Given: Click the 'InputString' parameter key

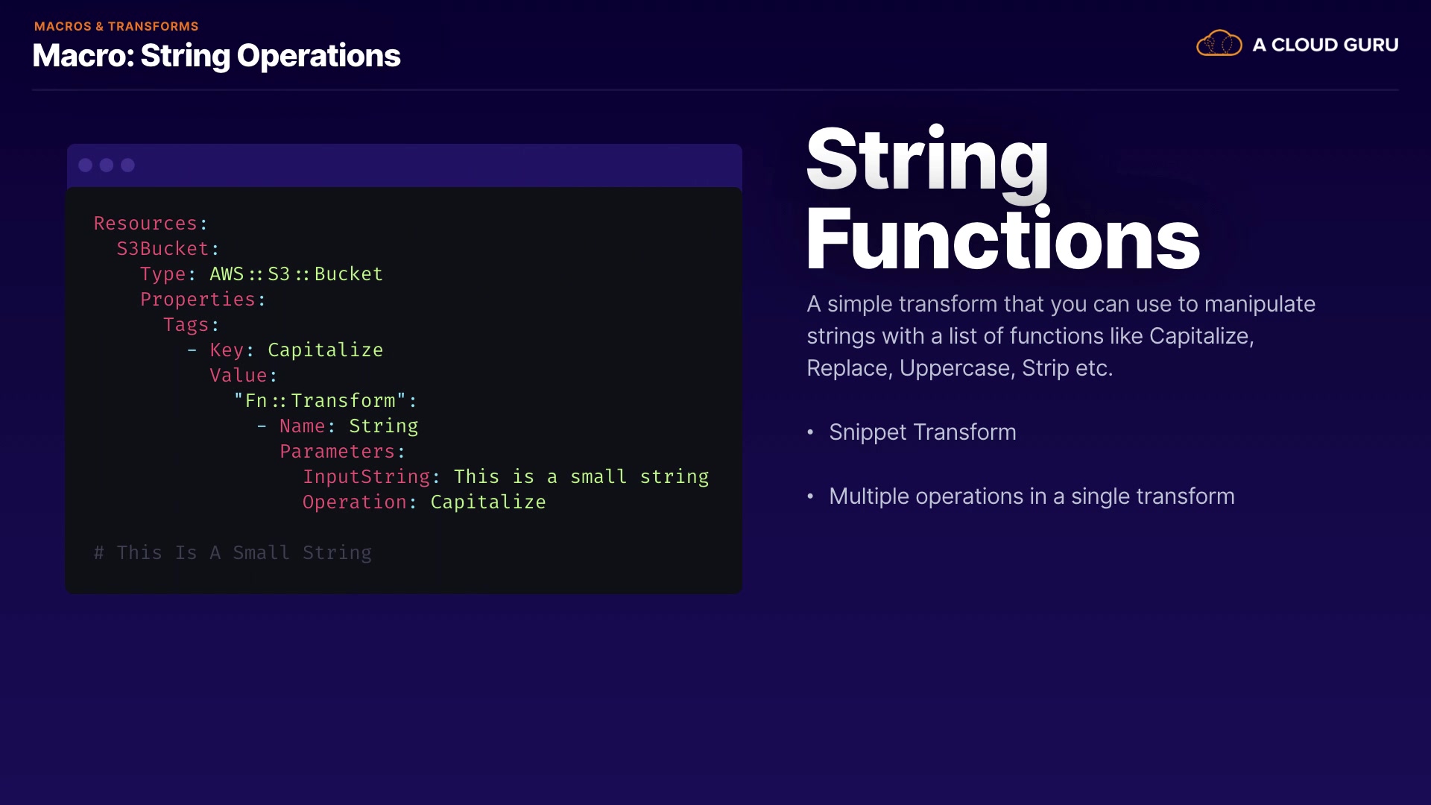Looking at the screenshot, I should click(x=366, y=477).
